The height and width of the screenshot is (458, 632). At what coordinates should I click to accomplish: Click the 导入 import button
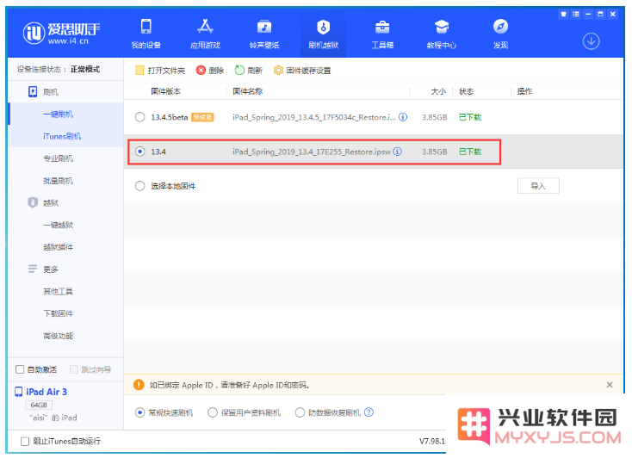click(x=538, y=186)
